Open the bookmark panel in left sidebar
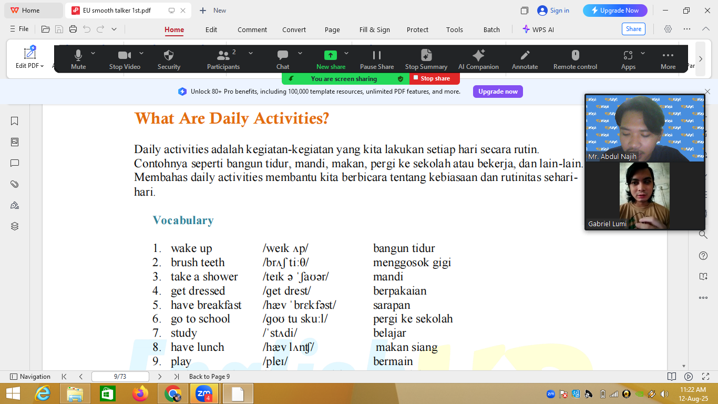The image size is (718, 404). (15, 121)
